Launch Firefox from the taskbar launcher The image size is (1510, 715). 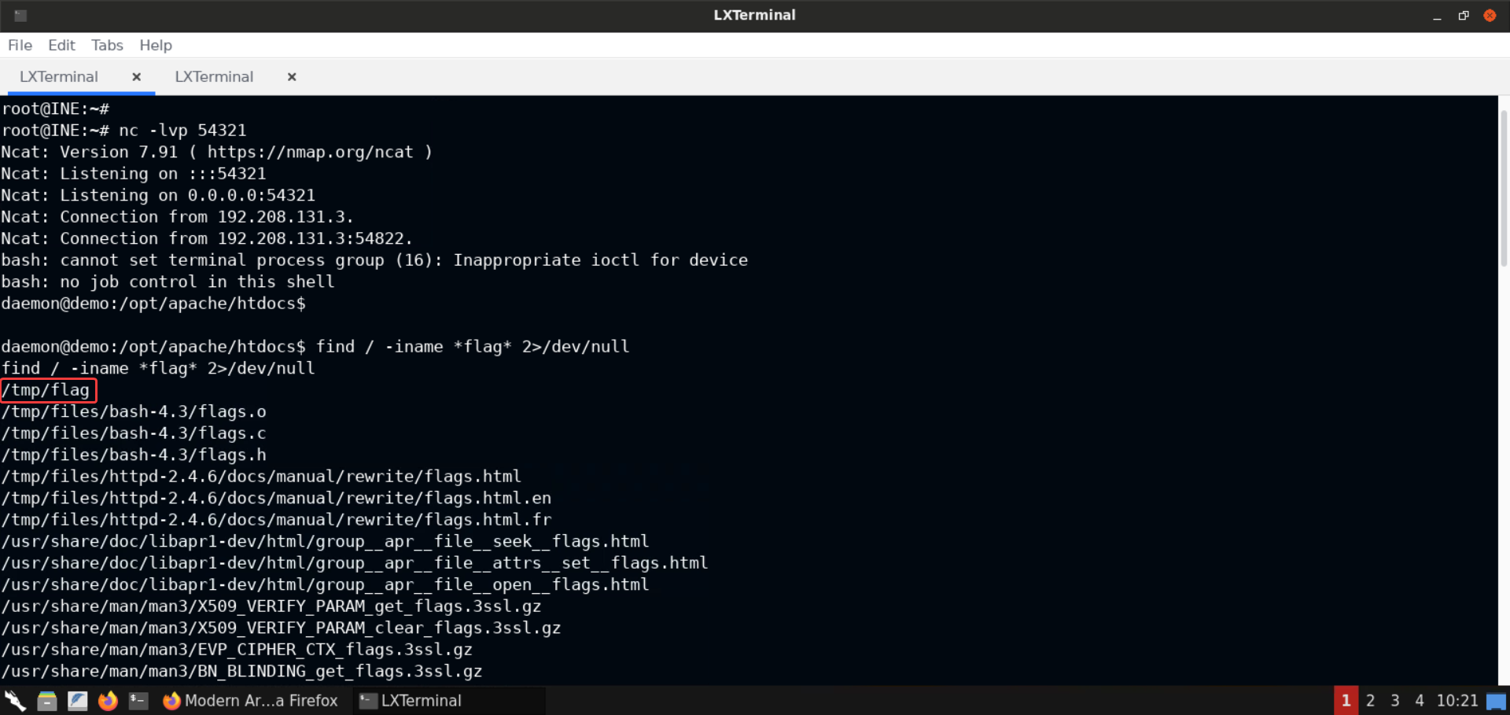click(108, 700)
